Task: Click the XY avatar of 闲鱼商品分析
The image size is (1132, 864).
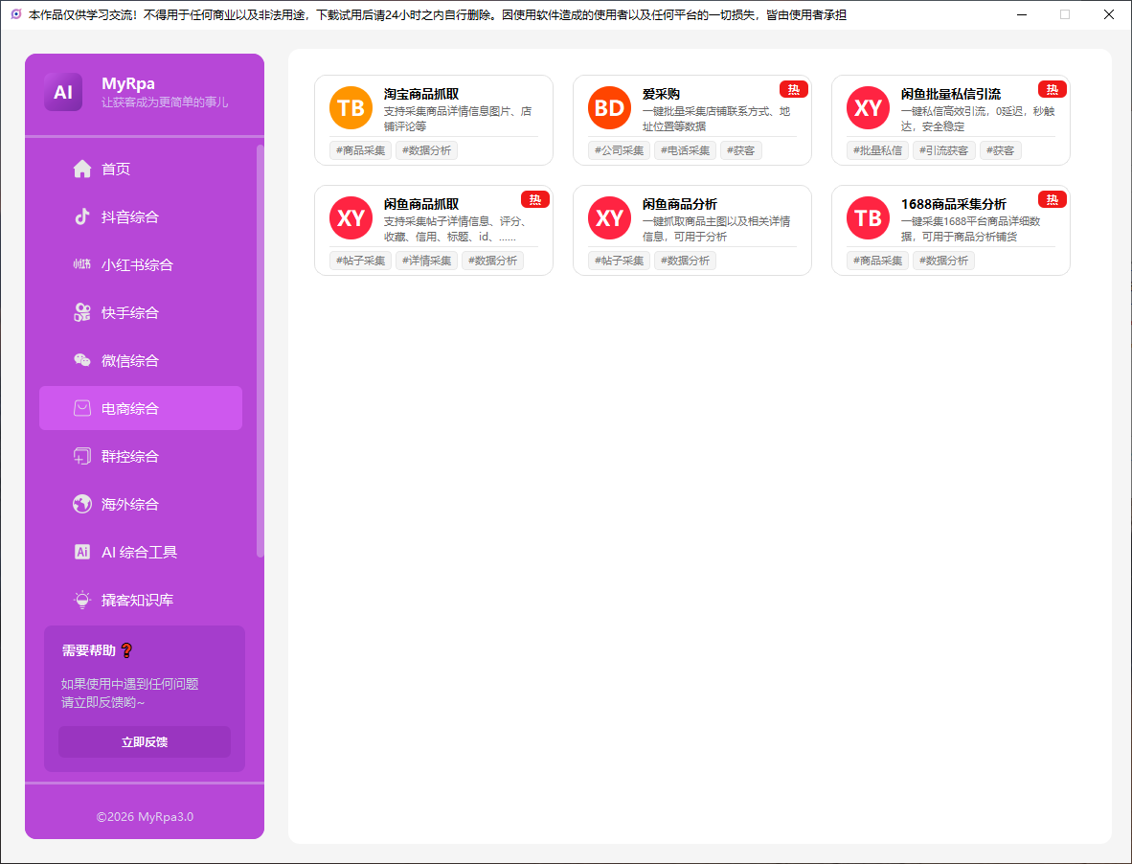Action: (x=609, y=218)
